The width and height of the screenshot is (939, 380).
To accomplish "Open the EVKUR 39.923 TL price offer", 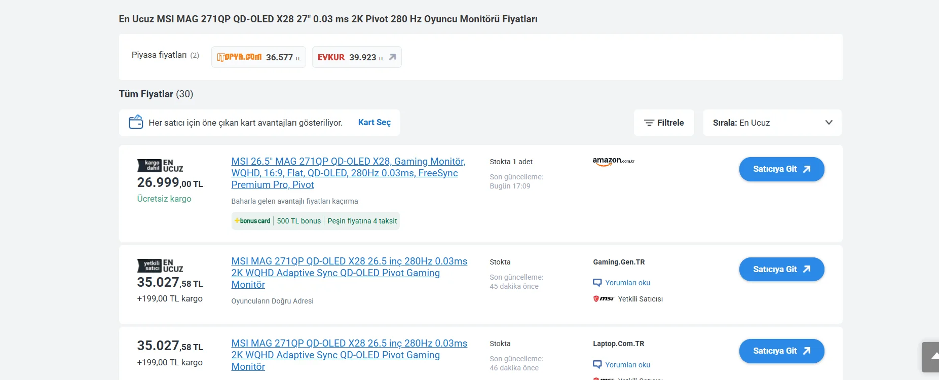I will 357,57.
